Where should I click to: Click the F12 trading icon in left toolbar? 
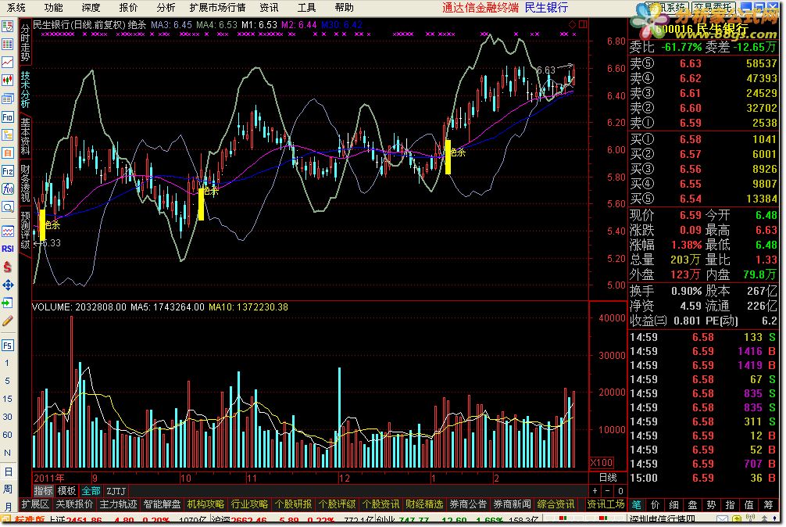coord(8,171)
